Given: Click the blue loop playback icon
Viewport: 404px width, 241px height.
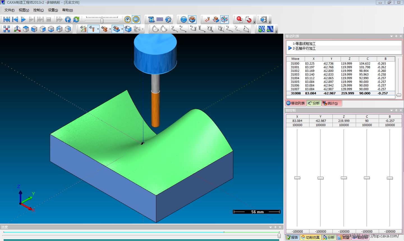Looking at the screenshot, I should tap(68, 19).
